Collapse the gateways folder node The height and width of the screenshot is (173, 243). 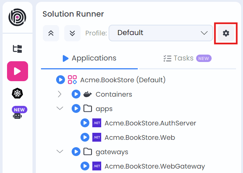click(60, 152)
